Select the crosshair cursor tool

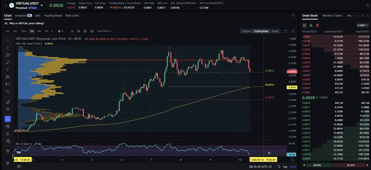7,40
